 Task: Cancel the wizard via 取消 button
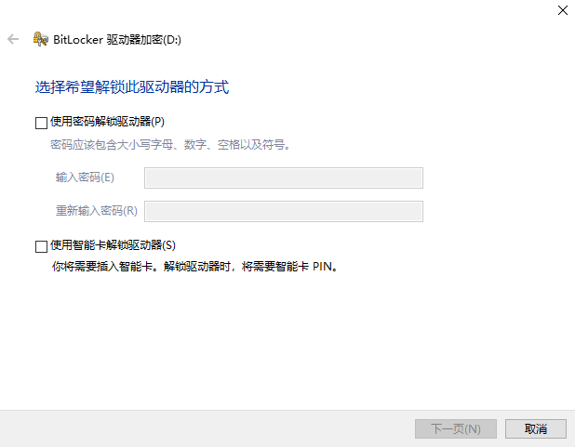(536, 428)
